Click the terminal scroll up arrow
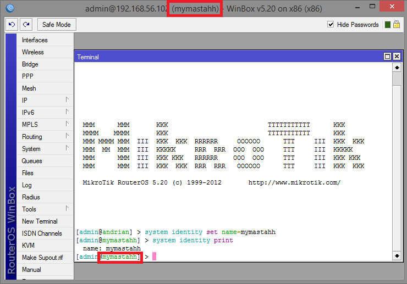The height and width of the screenshot is (284, 407). point(397,68)
